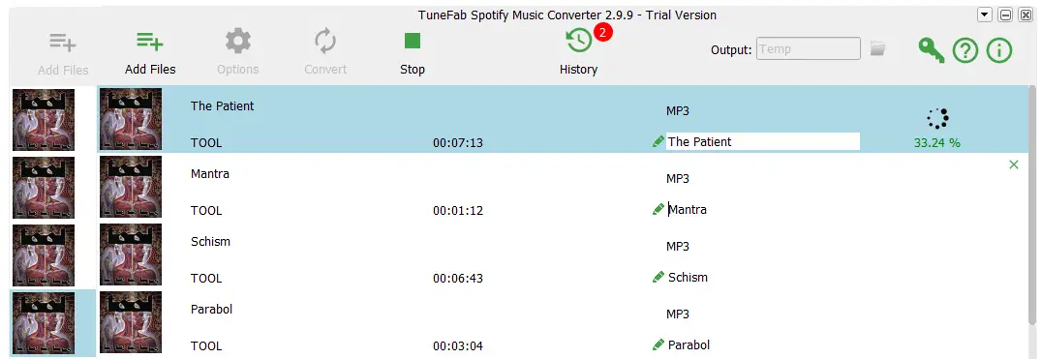Image resolution: width=1041 pixels, height=359 pixels.
Task: Click pencil edit icon beside Mantra
Action: (x=658, y=209)
